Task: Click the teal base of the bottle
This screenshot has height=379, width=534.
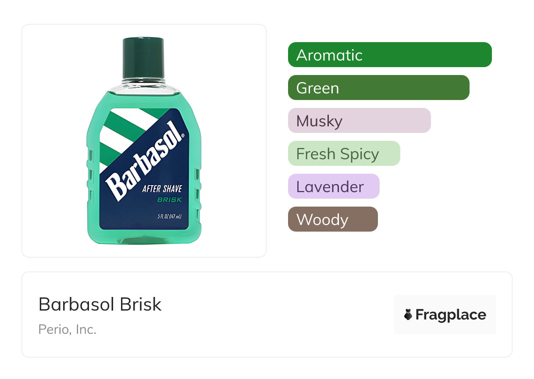Action: 145,236
